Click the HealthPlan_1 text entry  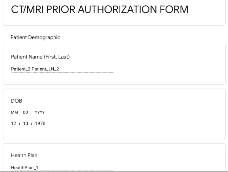tap(25, 168)
